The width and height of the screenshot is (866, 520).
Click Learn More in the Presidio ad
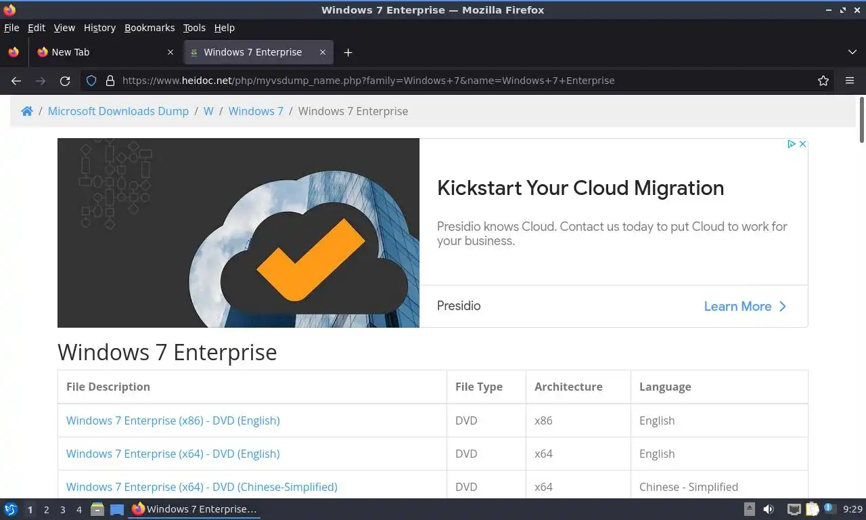pos(744,306)
